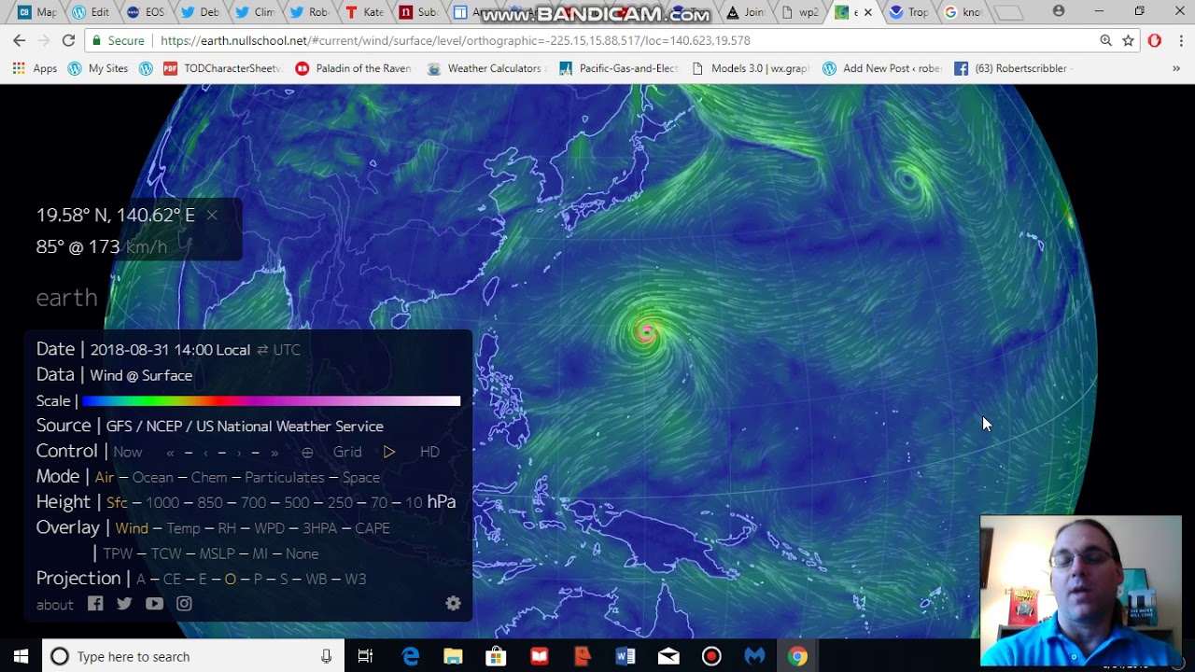Viewport: 1195px width, 672px height.
Task: Click the Bandicam record icon on taskbar
Action: click(x=711, y=656)
